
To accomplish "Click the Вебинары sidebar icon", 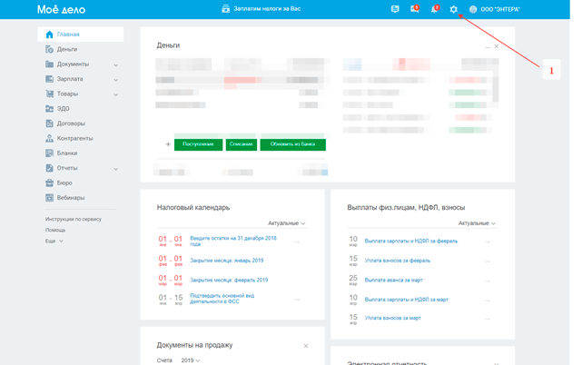I will (x=49, y=197).
